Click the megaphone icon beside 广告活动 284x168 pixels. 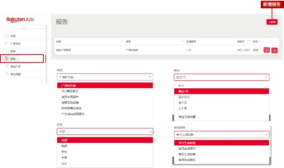pos(7,43)
